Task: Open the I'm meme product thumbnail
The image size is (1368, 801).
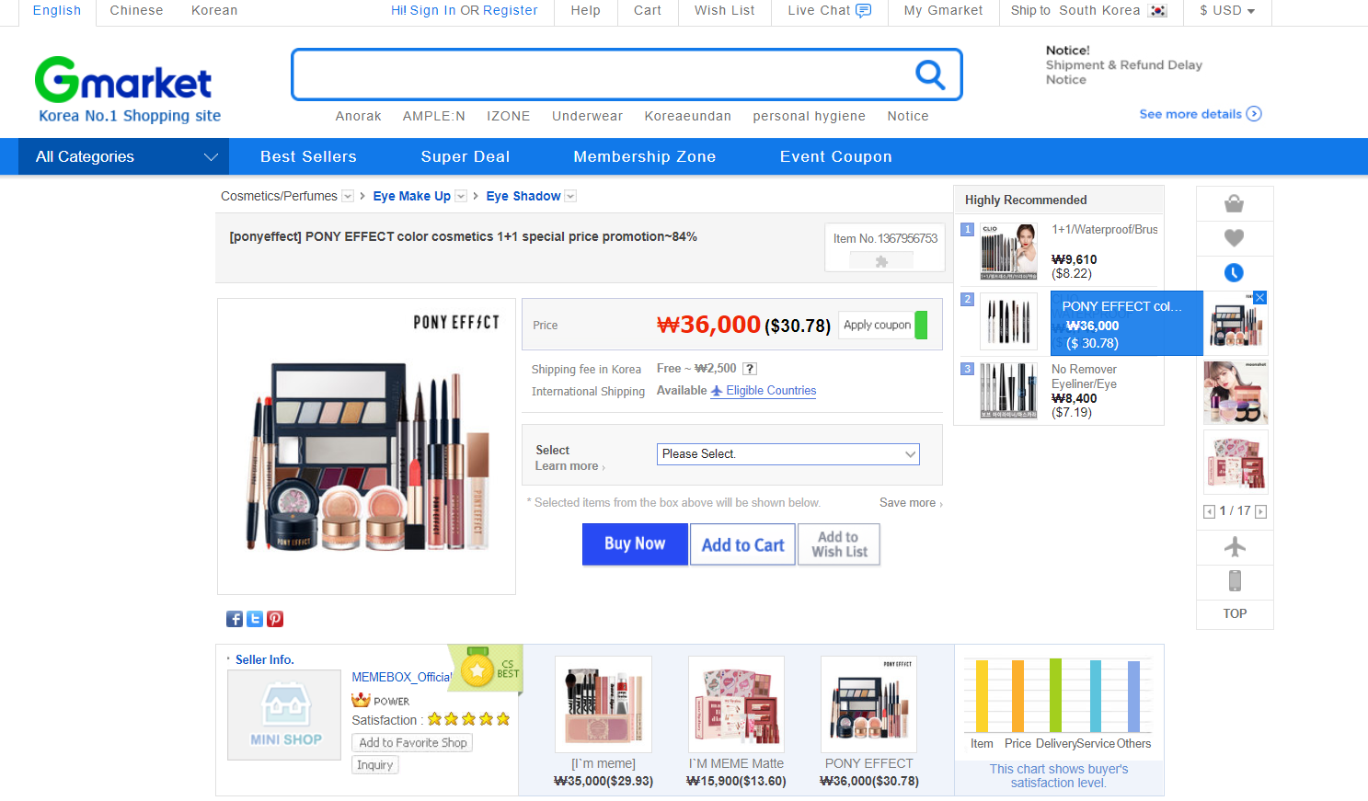Action: click(x=604, y=704)
